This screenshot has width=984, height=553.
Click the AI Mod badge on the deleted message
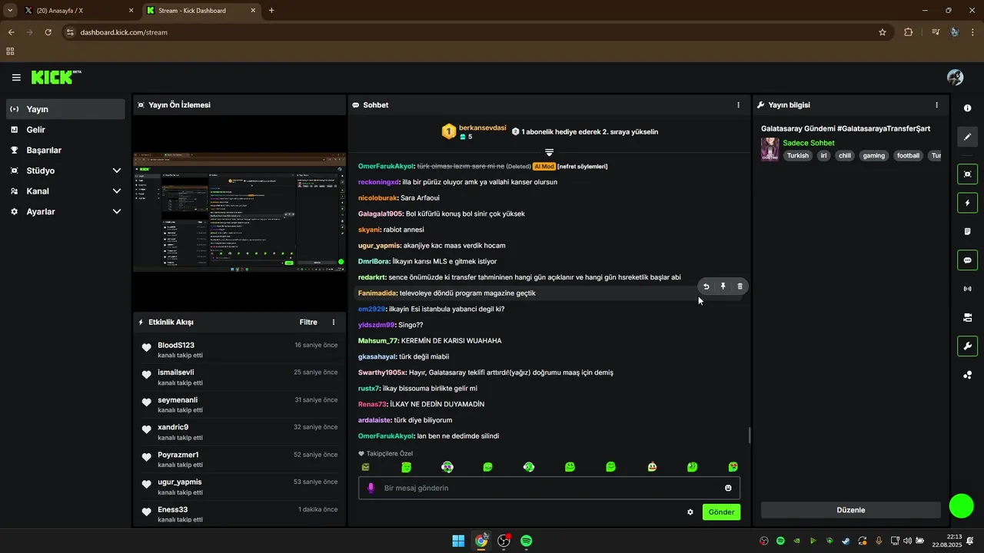(544, 166)
